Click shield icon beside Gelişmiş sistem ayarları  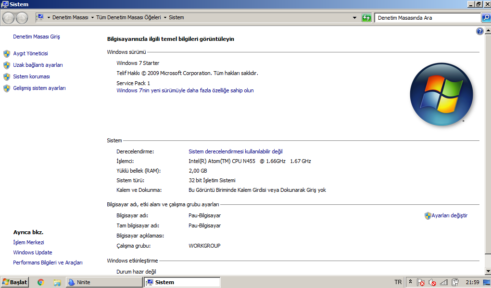(x=7, y=88)
